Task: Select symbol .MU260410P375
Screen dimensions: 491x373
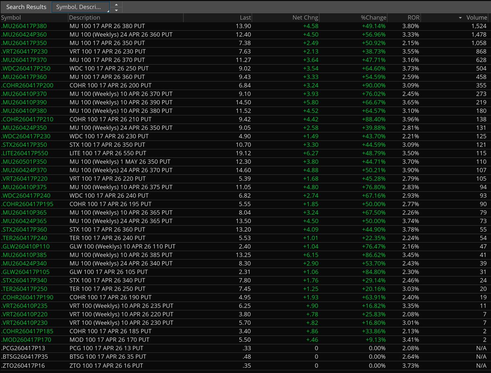Action: (x=24, y=187)
